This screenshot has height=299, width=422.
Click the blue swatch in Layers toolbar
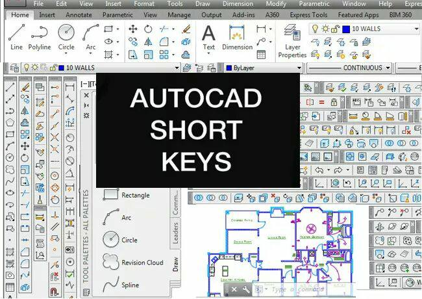(62, 68)
